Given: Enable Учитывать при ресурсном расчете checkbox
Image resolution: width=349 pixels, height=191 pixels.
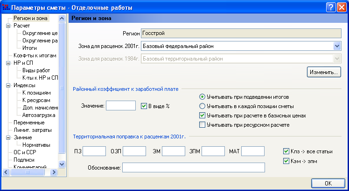Looking at the screenshot, I should click(202, 125).
